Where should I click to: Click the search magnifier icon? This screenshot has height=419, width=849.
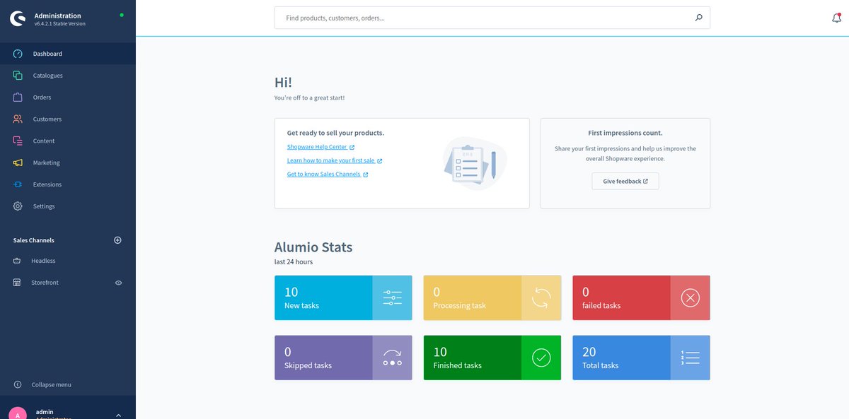click(x=699, y=18)
